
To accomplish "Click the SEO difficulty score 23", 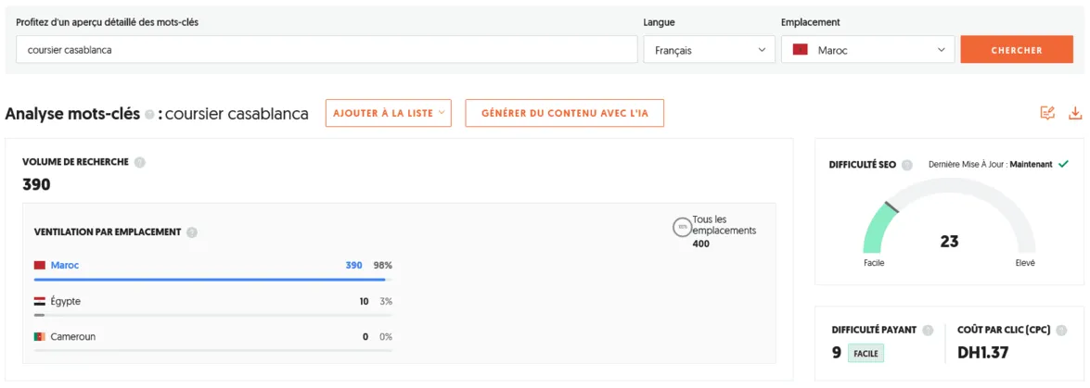I will point(949,242).
